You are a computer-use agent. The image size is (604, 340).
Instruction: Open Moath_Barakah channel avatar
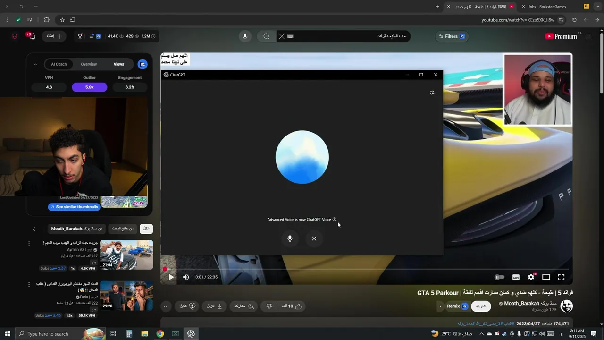pos(566,306)
